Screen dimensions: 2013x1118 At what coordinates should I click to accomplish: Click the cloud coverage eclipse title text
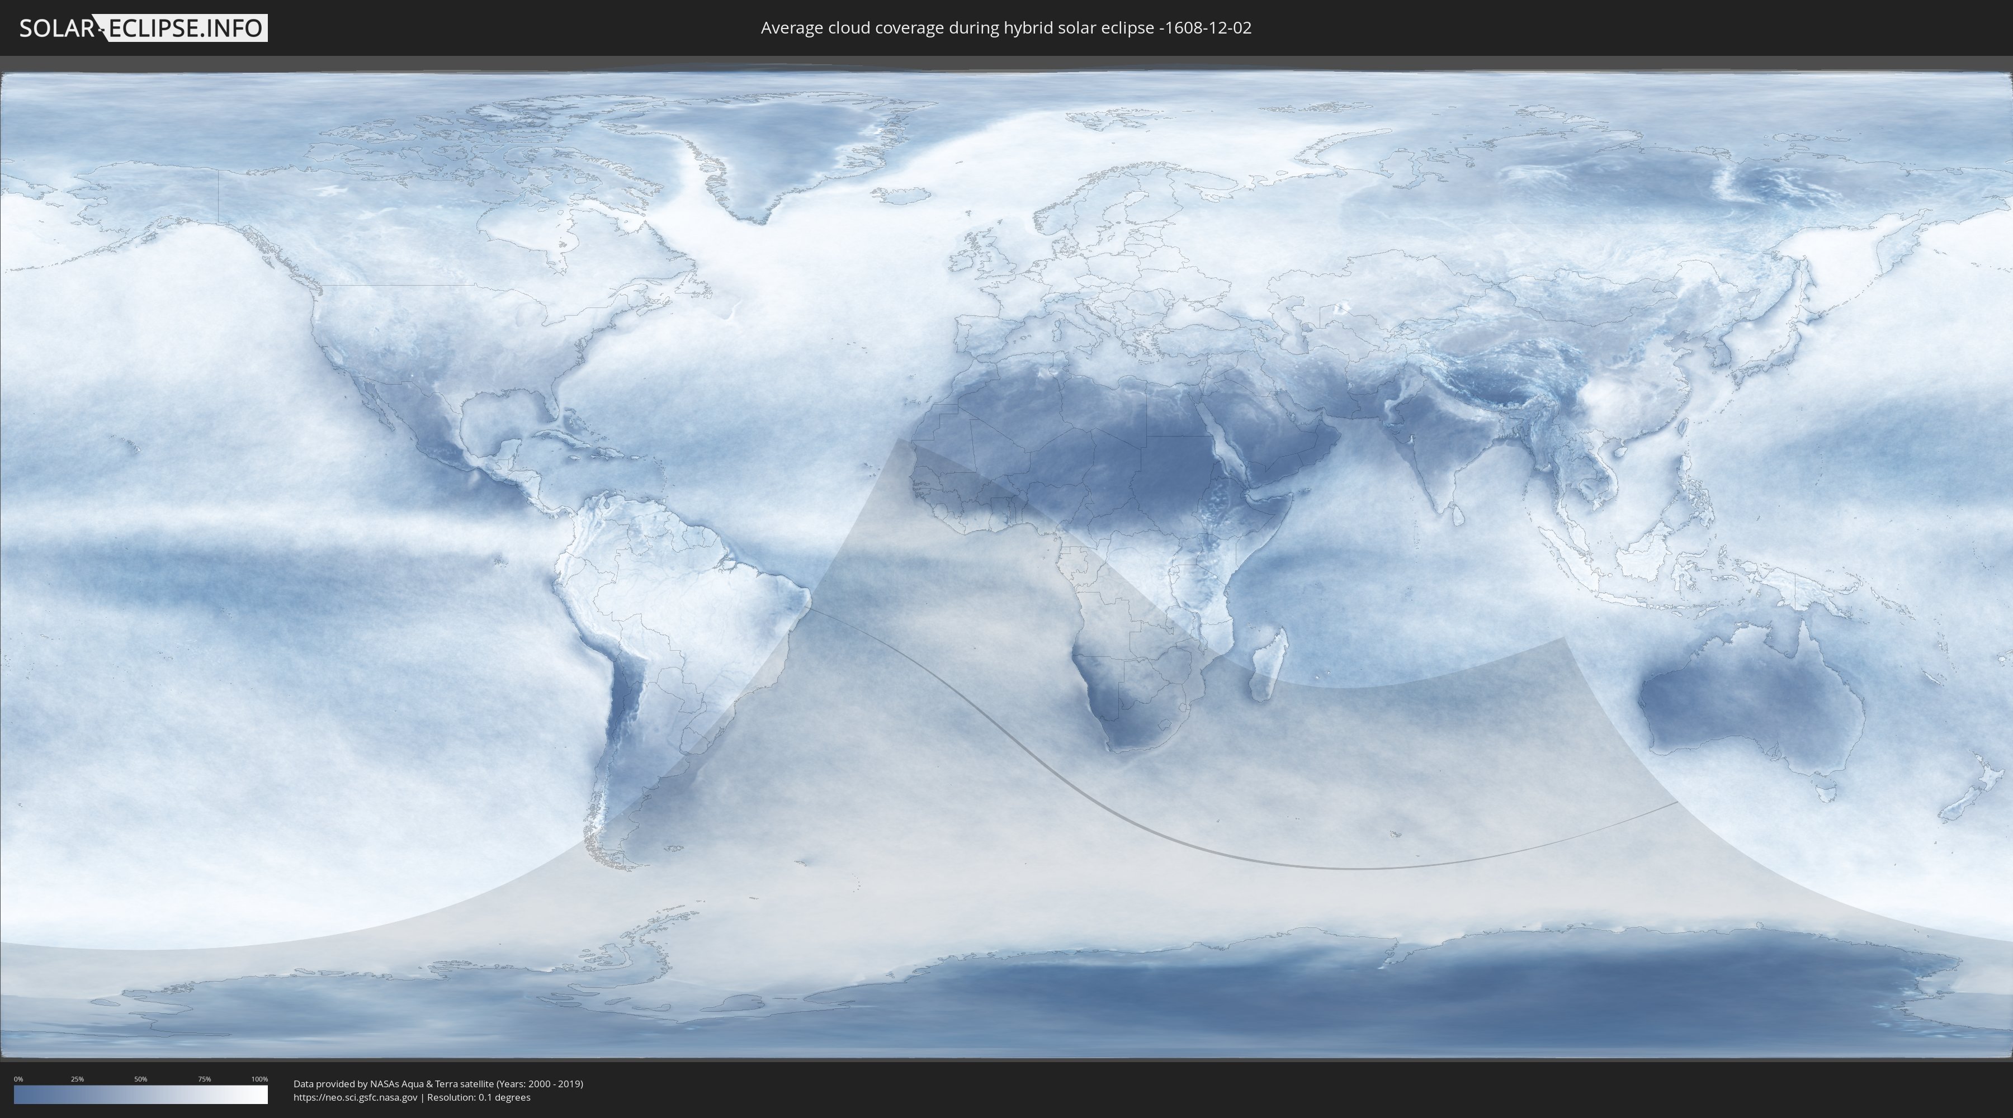1006,28
